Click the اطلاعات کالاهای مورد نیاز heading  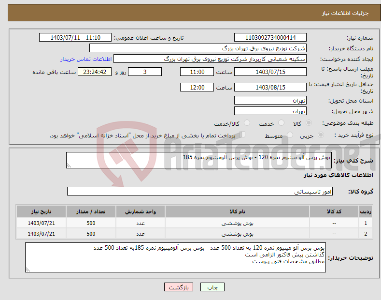[x=338, y=175]
